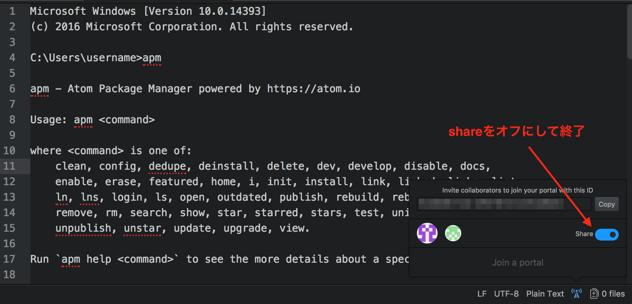Open the UTF-8 encoding selector
Image resolution: width=632 pixels, height=304 pixels.
tap(506, 294)
